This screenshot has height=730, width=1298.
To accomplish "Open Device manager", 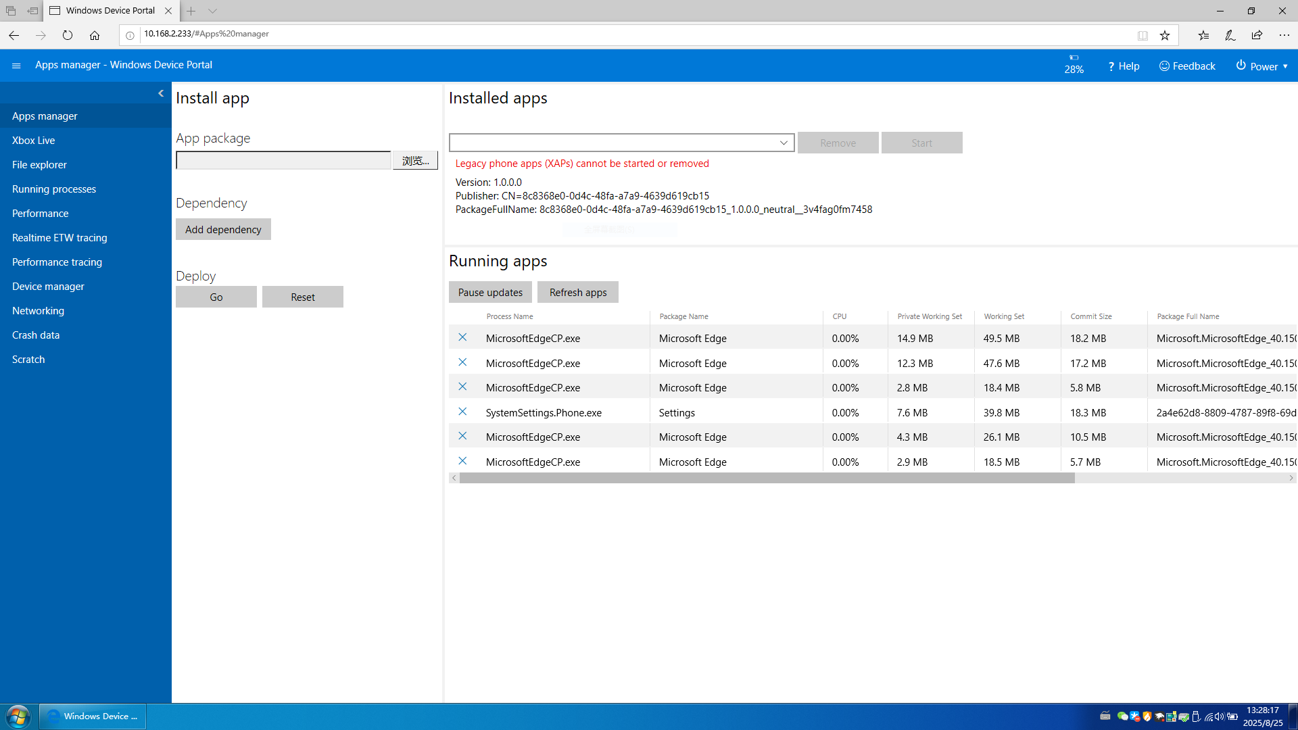I will tap(86, 287).
